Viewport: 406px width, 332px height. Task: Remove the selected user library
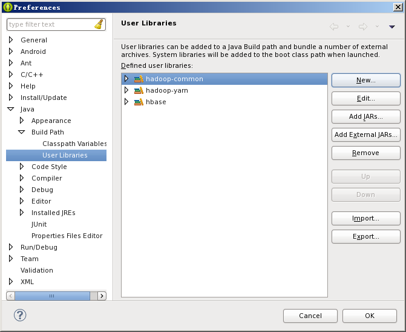point(366,153)
